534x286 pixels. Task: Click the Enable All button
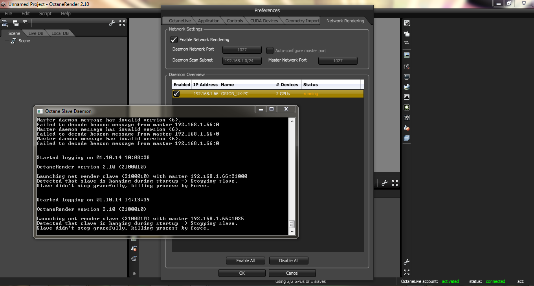coord(246,261)
